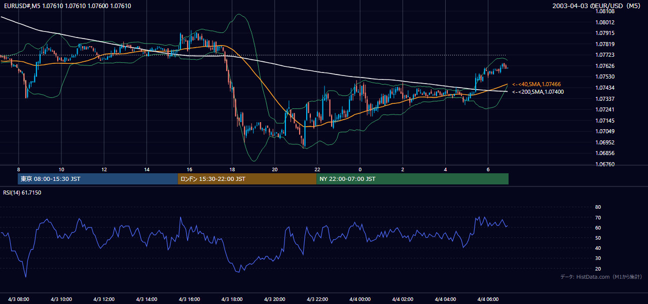Click RSI scale level 50

[x=598, y=238]
